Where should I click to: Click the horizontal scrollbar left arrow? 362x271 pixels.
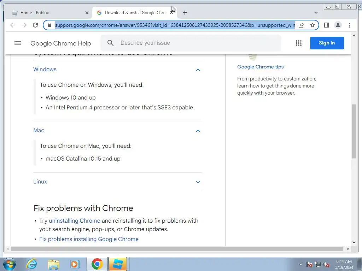[x=8, y=249]
